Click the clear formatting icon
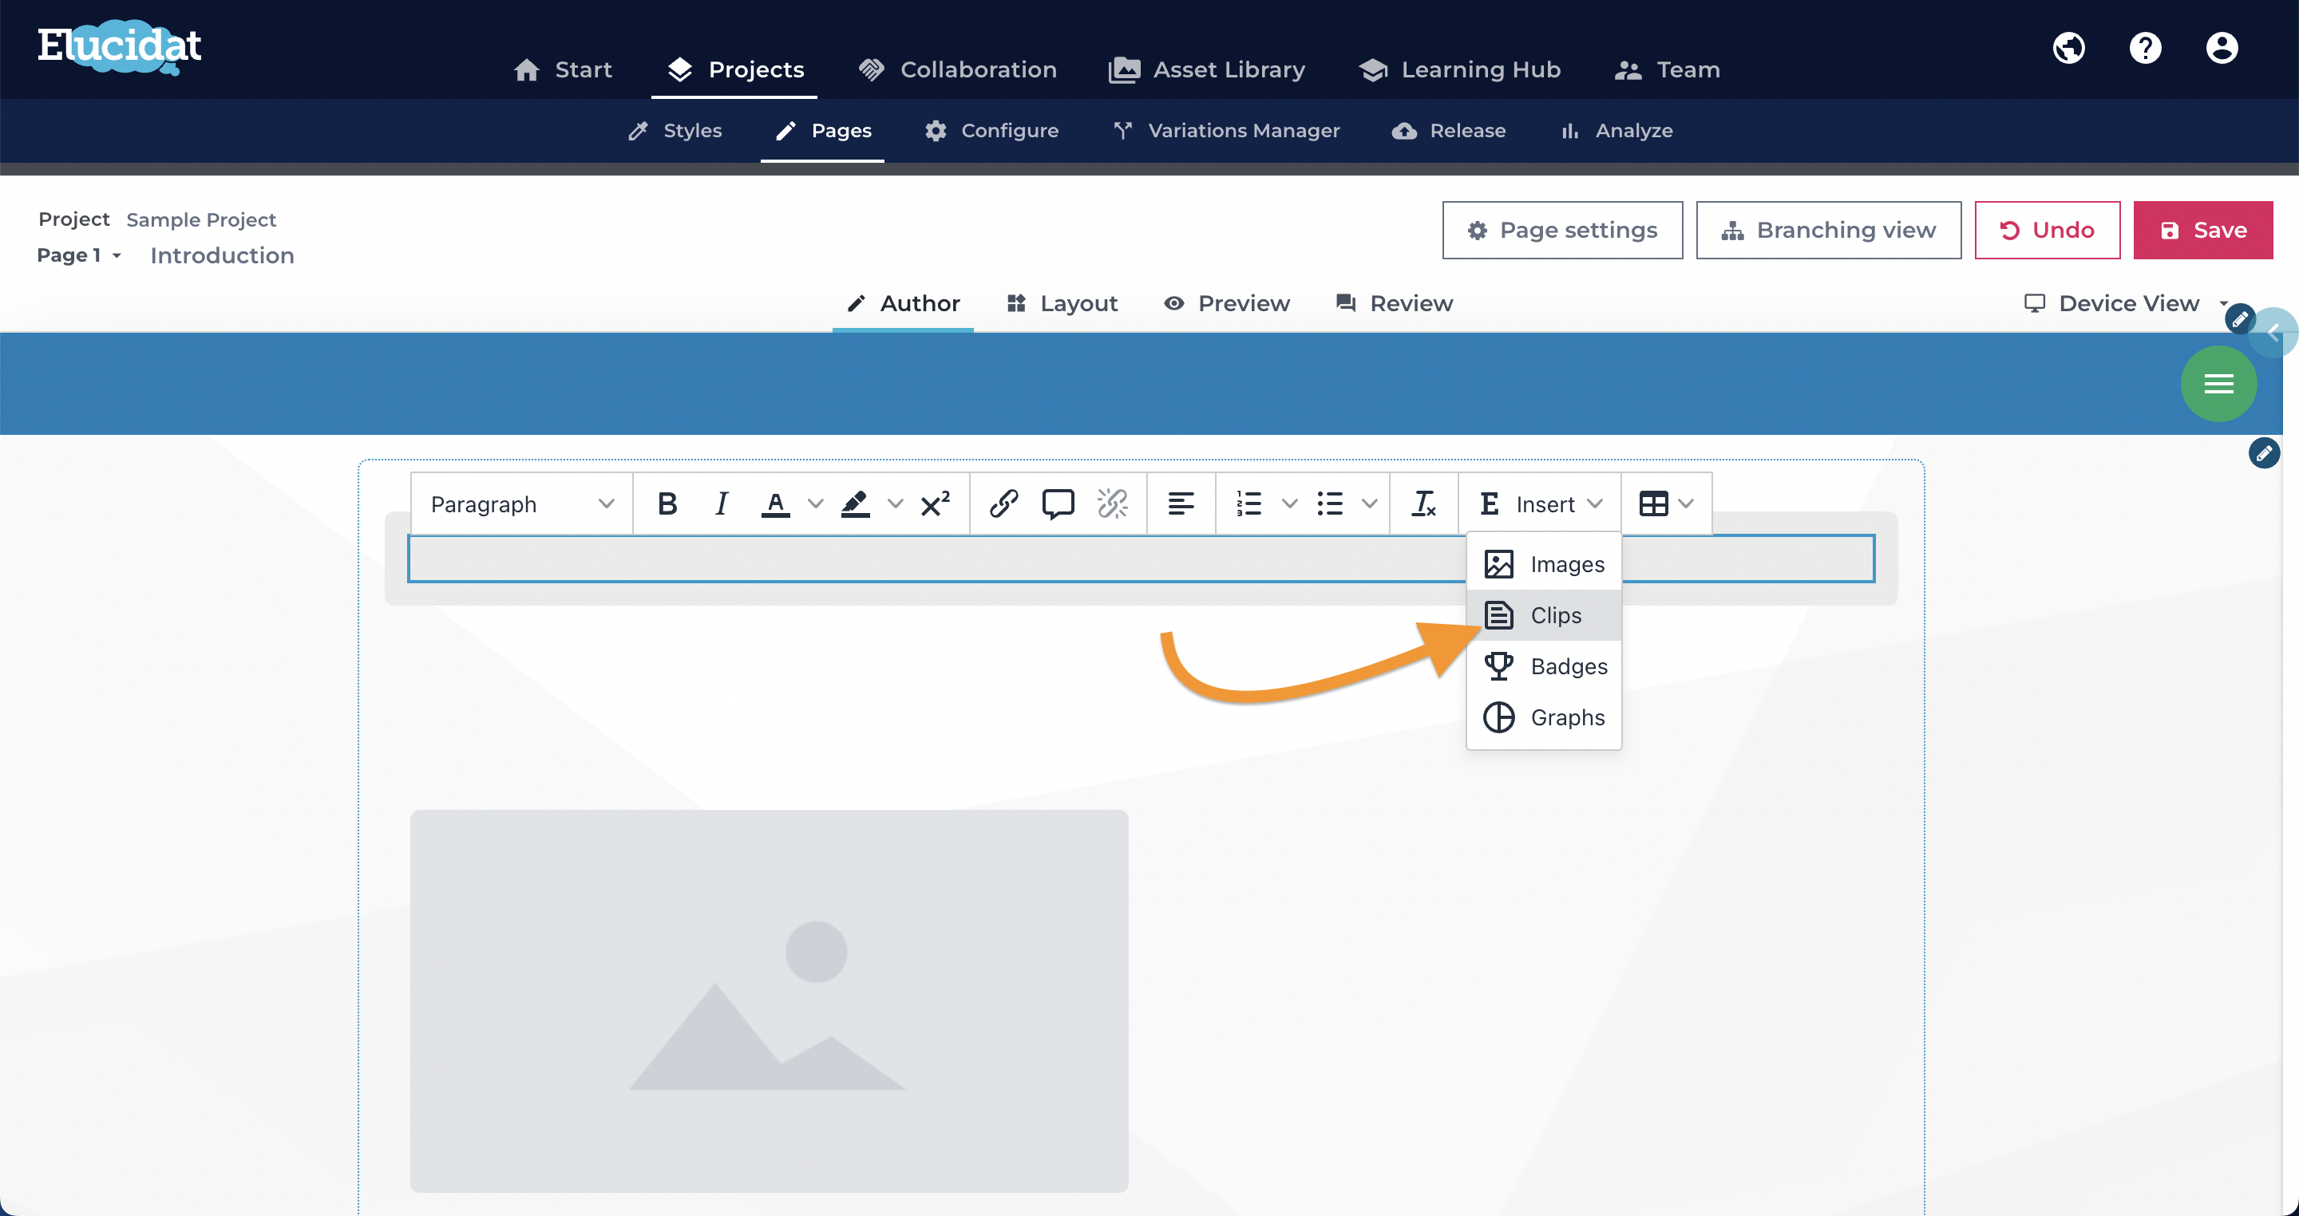This screenshot has height=1216, width=2299. click(x=1423, y=504)
